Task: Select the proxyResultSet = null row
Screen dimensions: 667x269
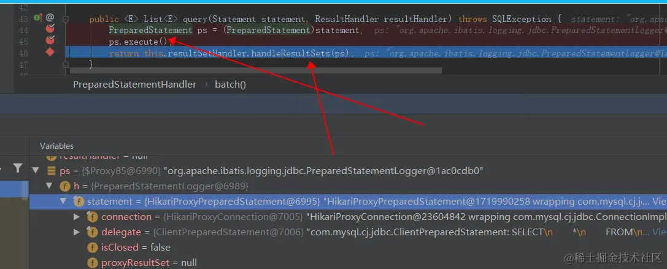Action: tap(348, 263)
